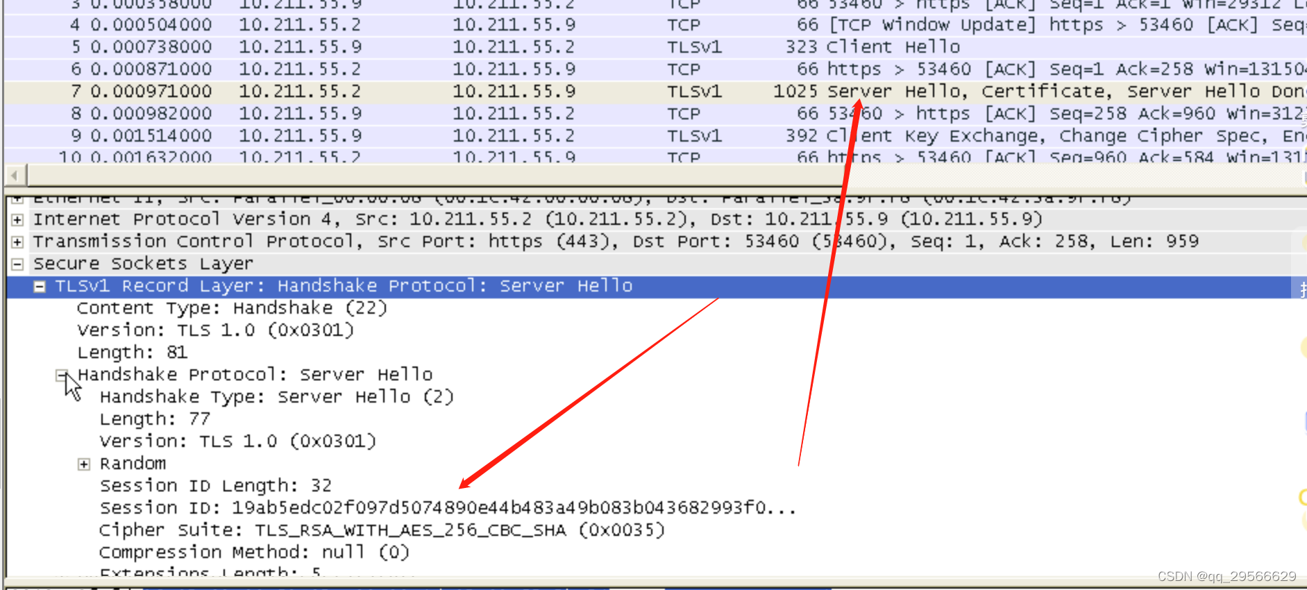Select packet 10 row in packet list
This screenshot has height=590, width=1307.
tap(655, 156)
